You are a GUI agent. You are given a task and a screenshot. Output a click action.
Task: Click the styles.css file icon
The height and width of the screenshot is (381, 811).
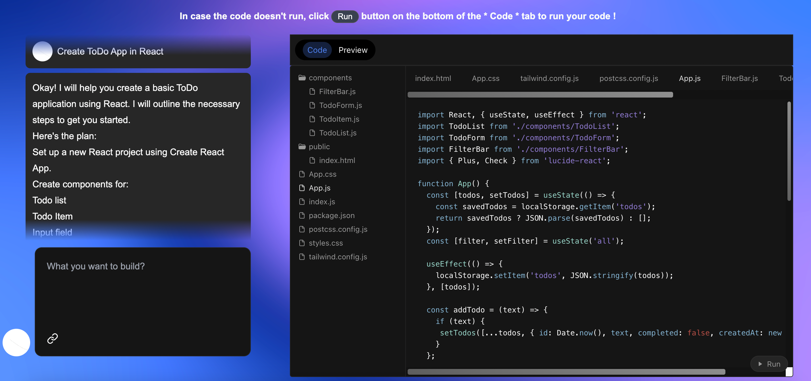[302, 243]
